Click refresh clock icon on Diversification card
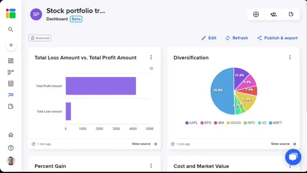The height and width of the screenshot is (173, 307). point(172,144)
